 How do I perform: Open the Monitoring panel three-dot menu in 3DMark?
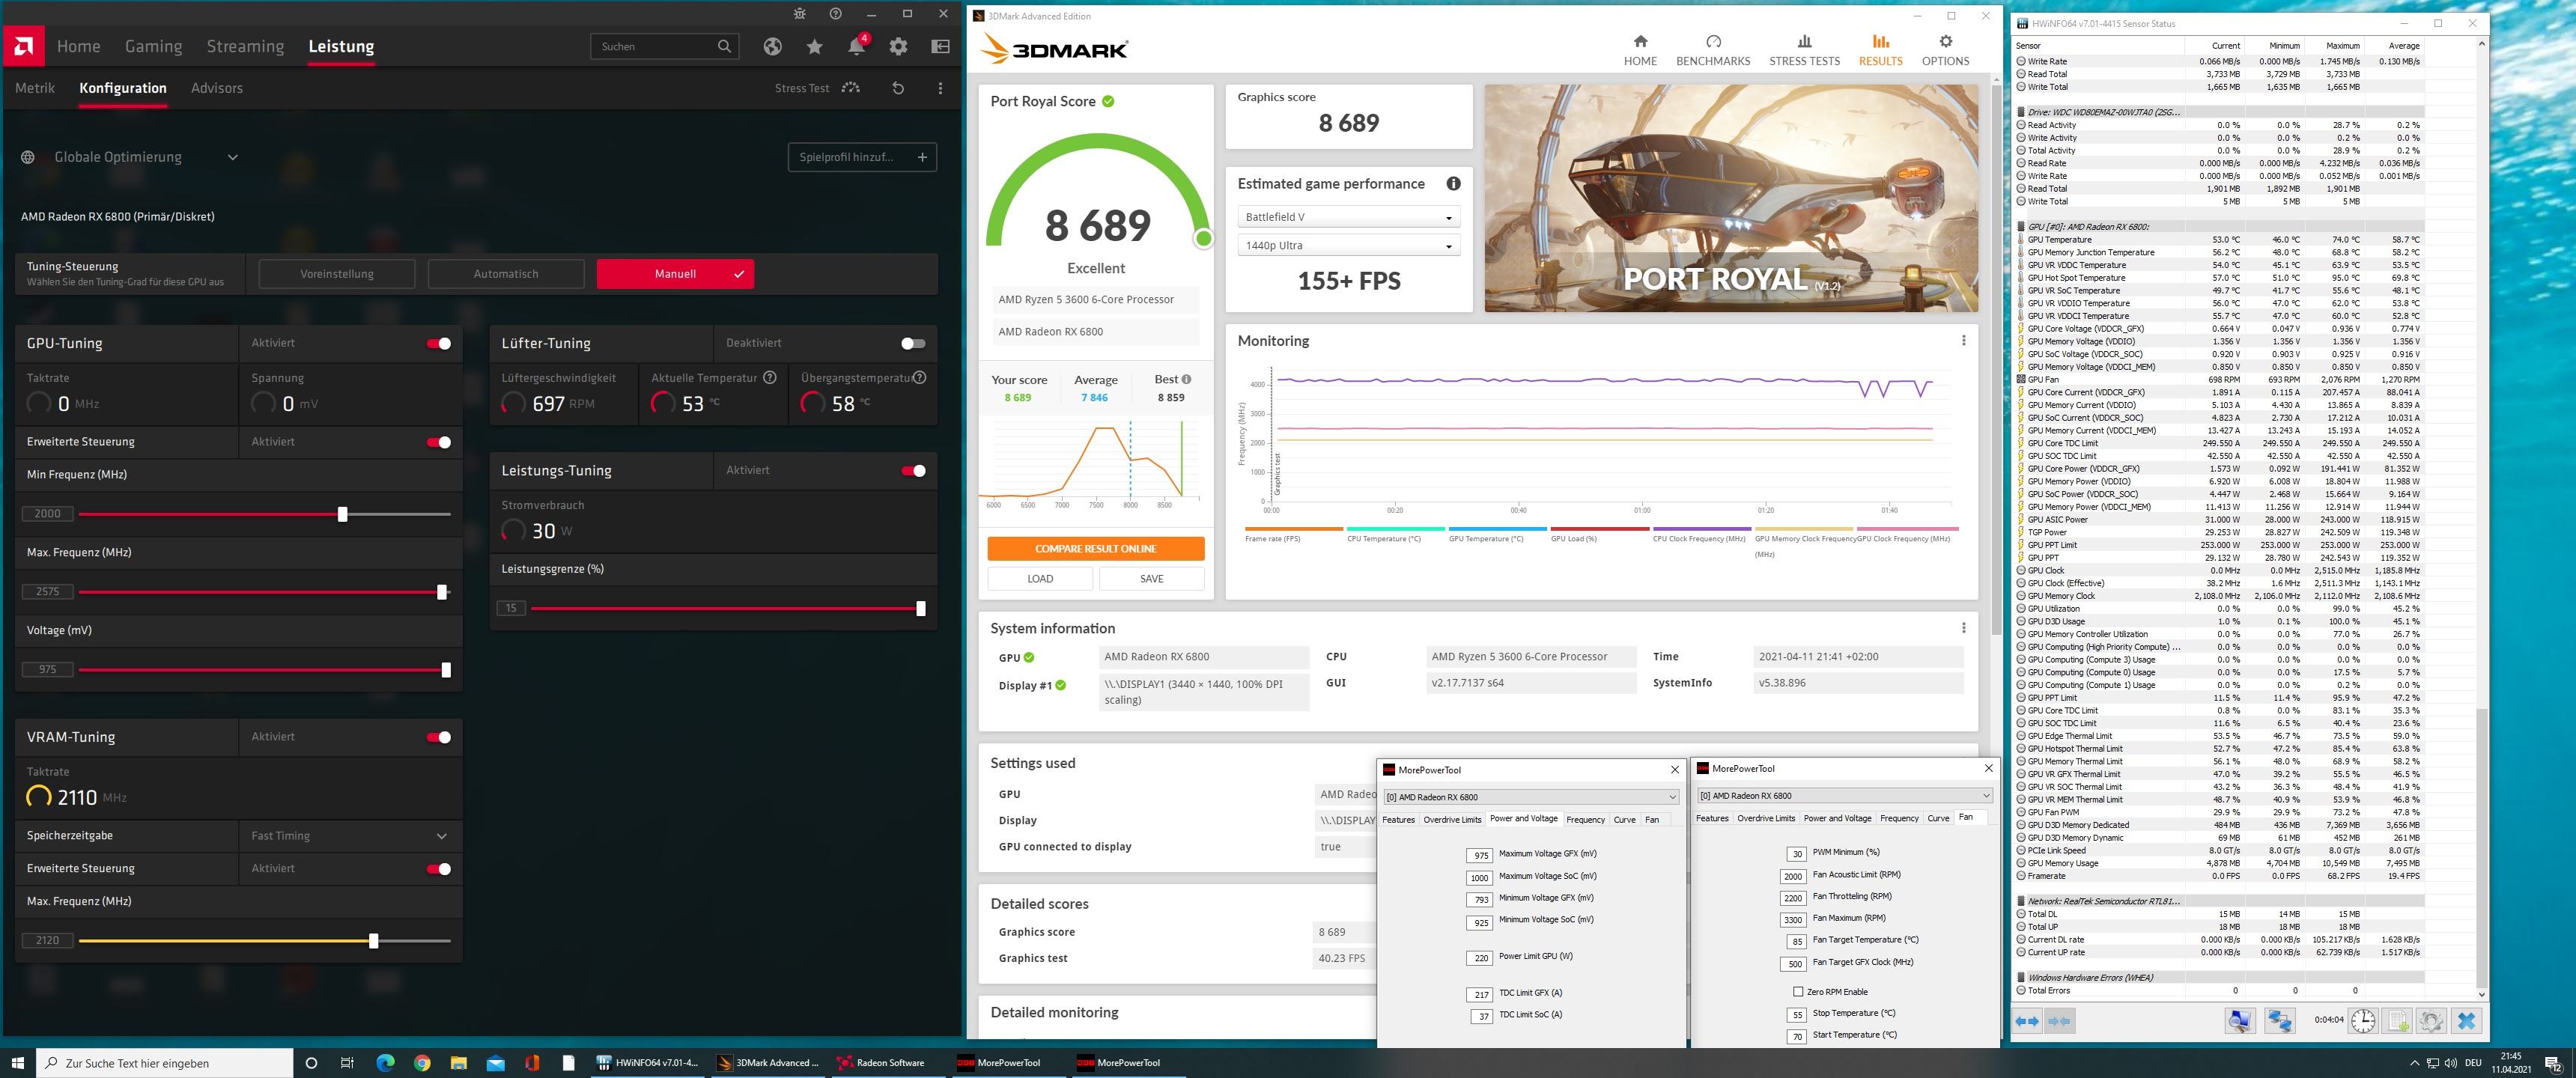1963,341
